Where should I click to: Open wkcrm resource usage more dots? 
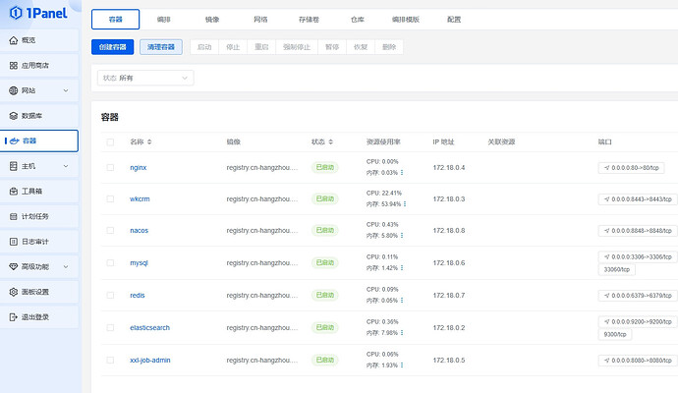click(x=405, y=204)
